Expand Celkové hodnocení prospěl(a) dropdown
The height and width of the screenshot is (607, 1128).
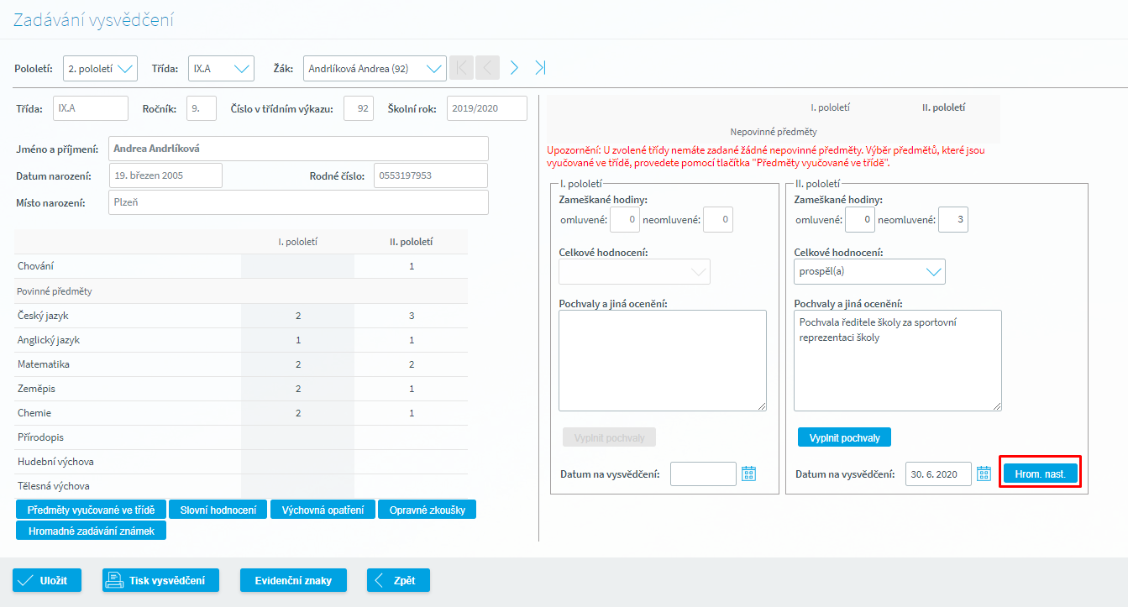coord(869,272)
